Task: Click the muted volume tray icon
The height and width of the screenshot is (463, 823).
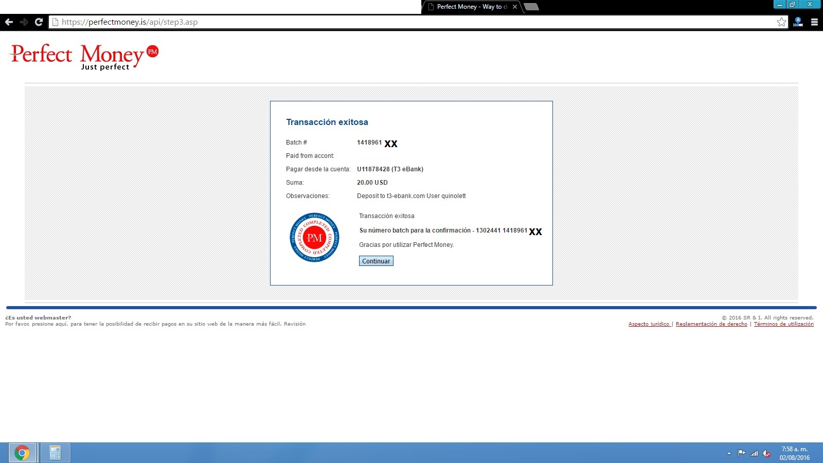Action: point(766,453)
